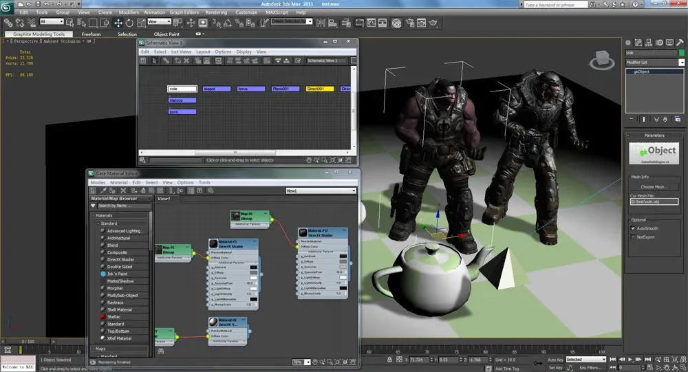Click the Play Animation button

coord(630,359)
